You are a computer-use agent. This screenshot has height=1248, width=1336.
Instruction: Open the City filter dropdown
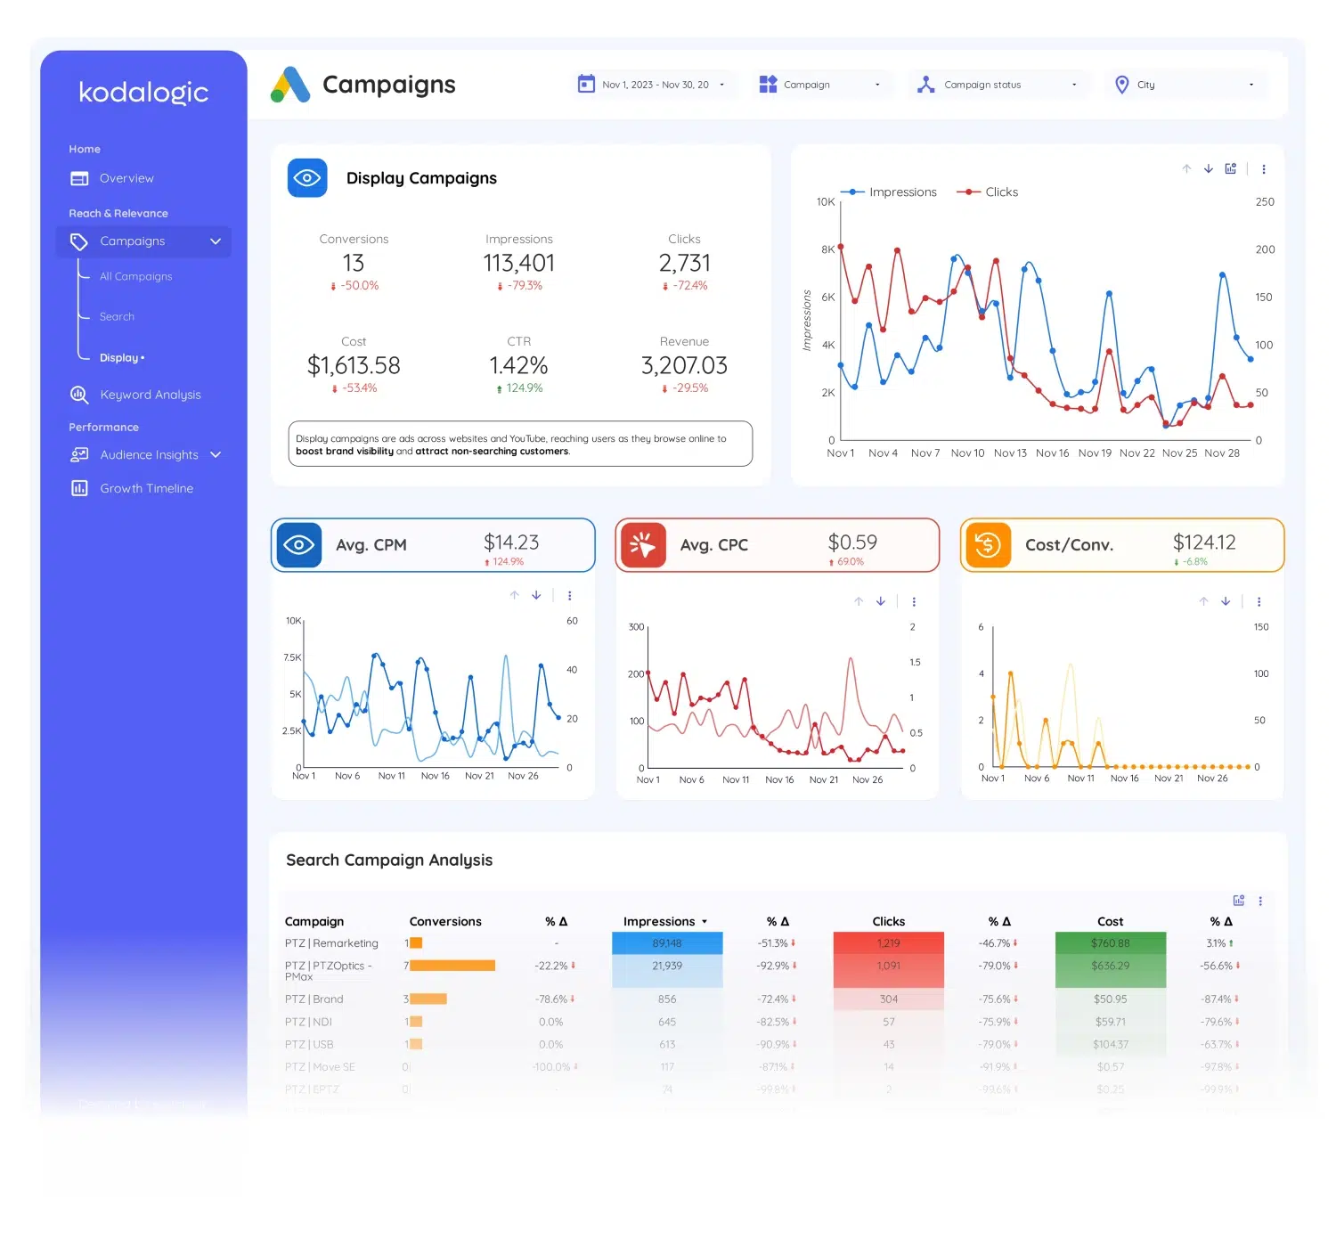[x=1186, y=85]
